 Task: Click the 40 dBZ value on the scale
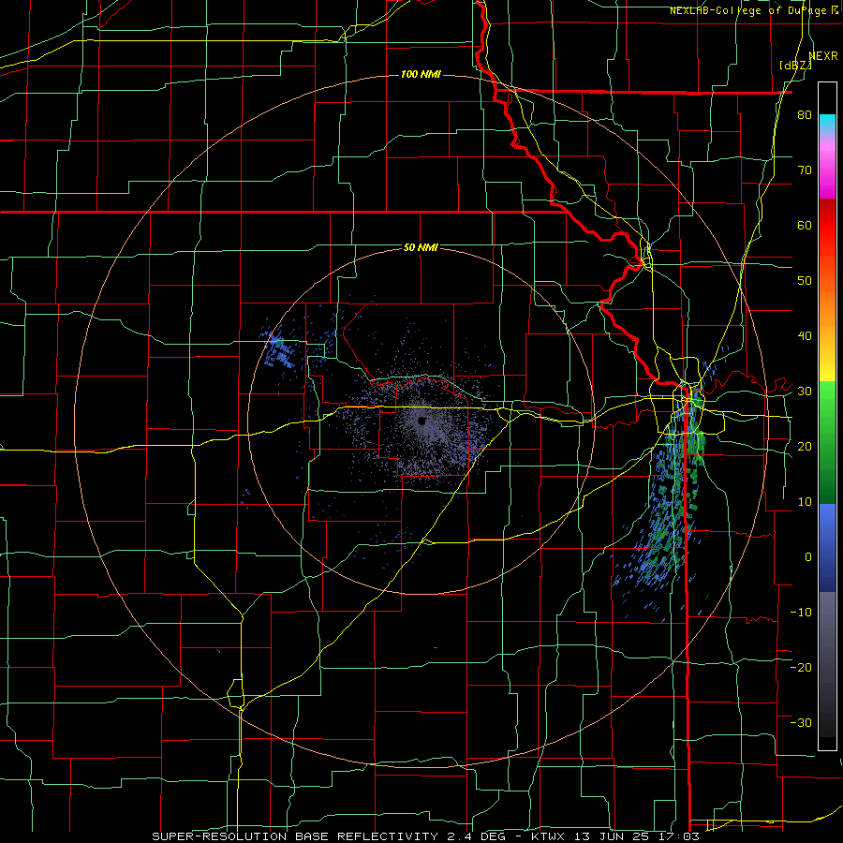(x=805, y=336)
